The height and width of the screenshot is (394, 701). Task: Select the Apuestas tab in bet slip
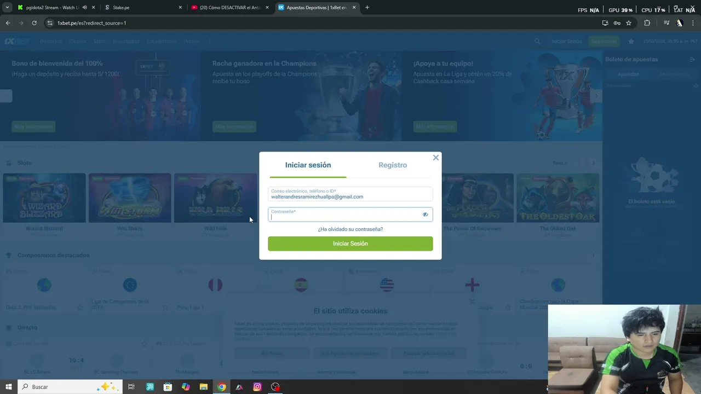(x=628, y=74)
